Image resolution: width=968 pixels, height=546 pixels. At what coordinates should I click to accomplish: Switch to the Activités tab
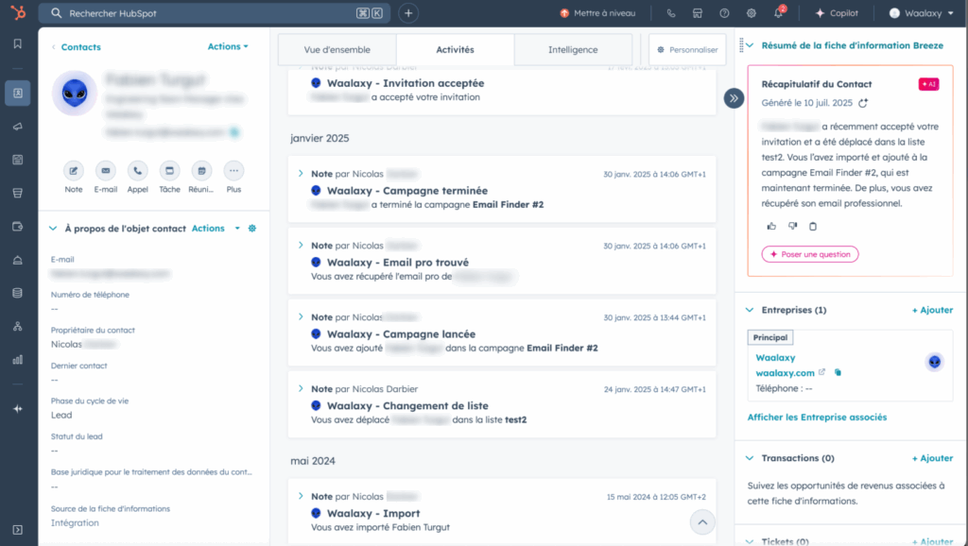[455, 50]
